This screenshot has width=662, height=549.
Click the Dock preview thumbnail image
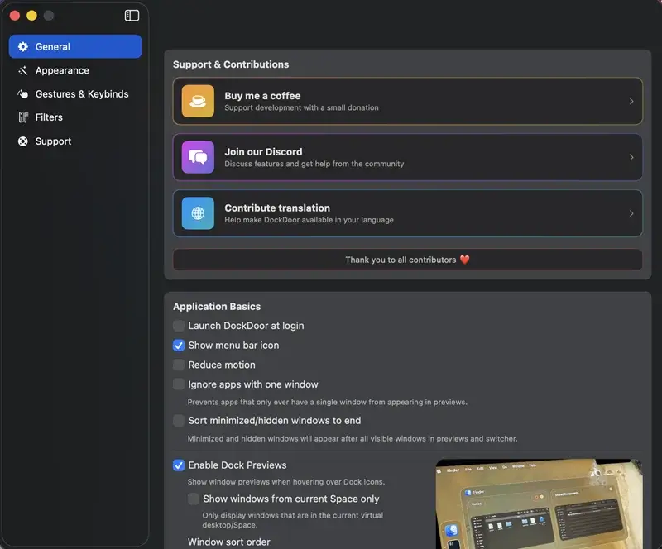click(x=539, y=504)
